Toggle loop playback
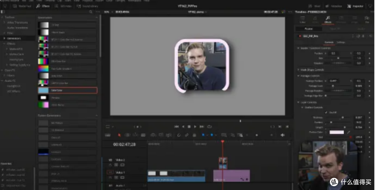 [209, 127]
